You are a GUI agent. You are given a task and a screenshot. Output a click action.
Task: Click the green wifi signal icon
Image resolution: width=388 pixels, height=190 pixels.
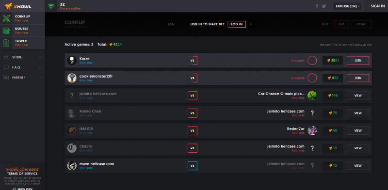pyautogui.click(x=51, y=6)
